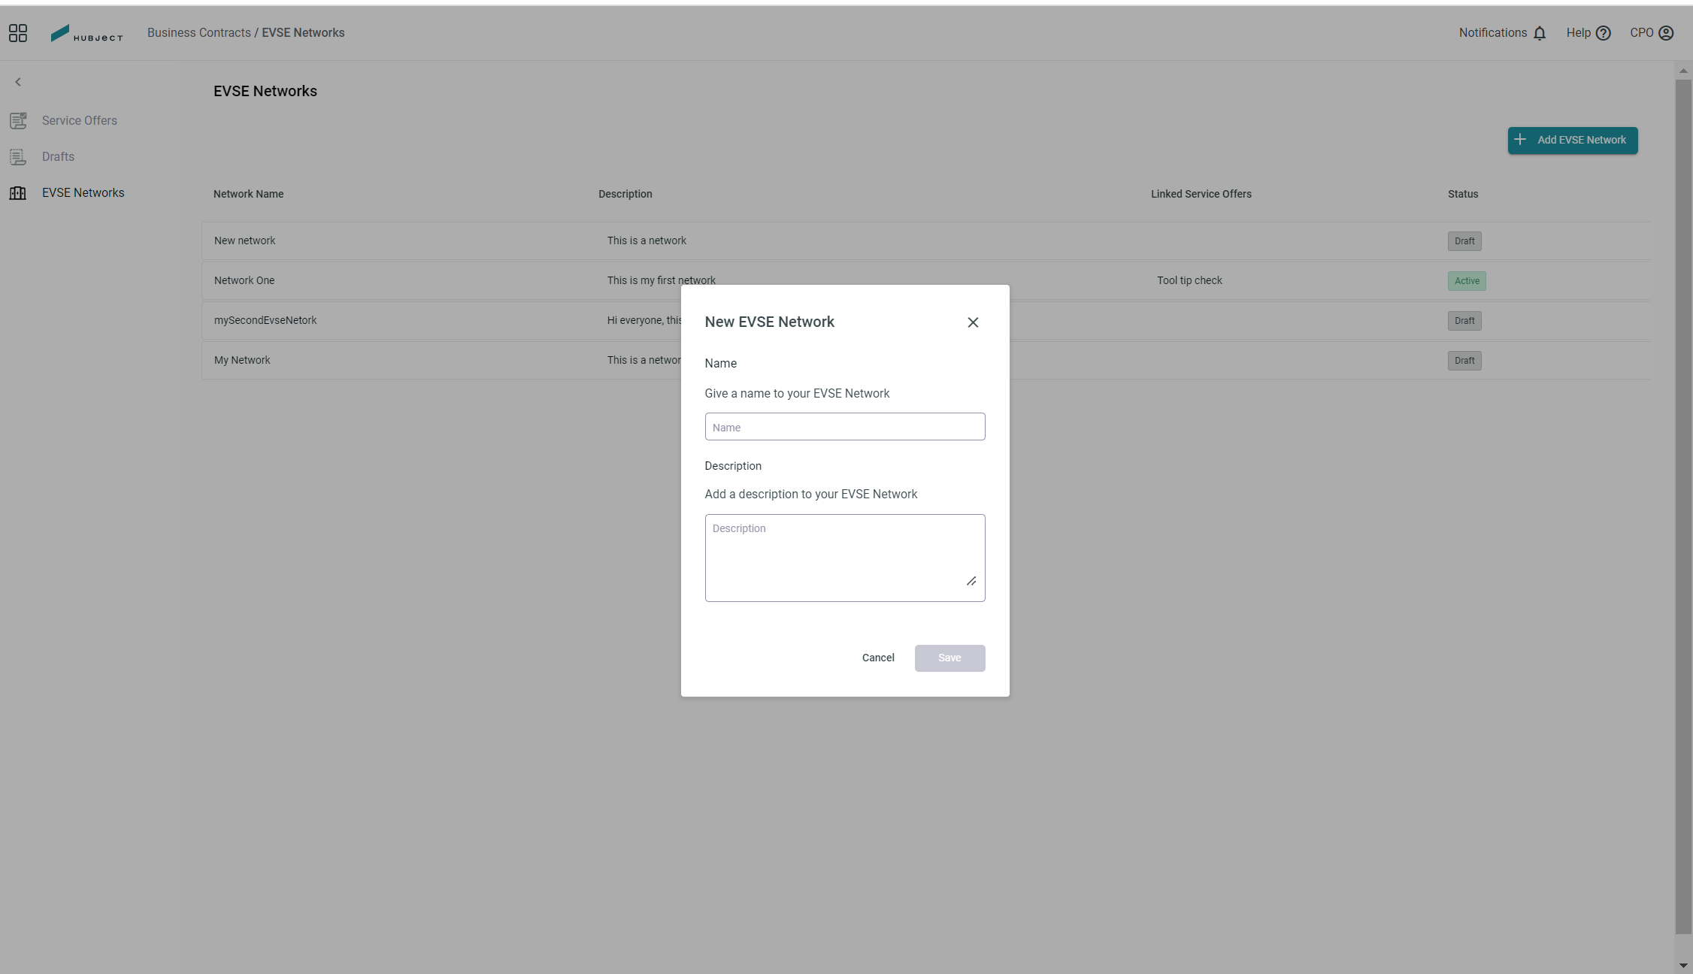
Task: Focus the Name input field
Action: 845,427
